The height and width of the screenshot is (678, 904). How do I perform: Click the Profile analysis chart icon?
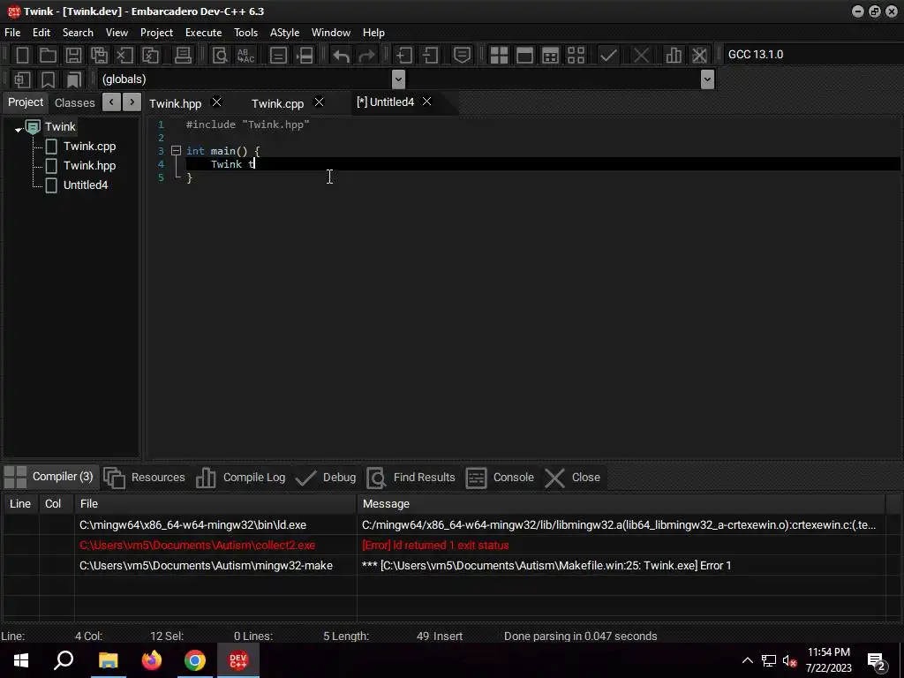click(674, 56)
